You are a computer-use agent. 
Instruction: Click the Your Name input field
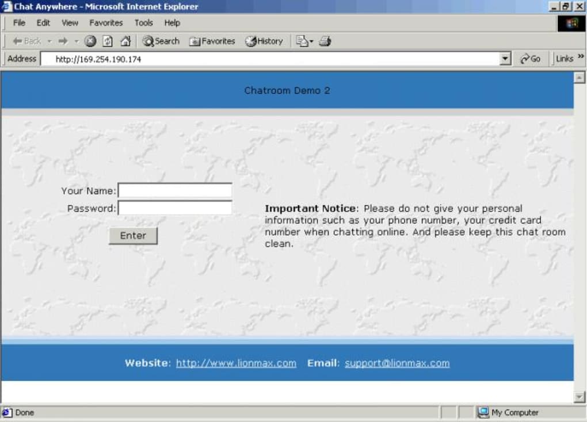tap(175, 190)
